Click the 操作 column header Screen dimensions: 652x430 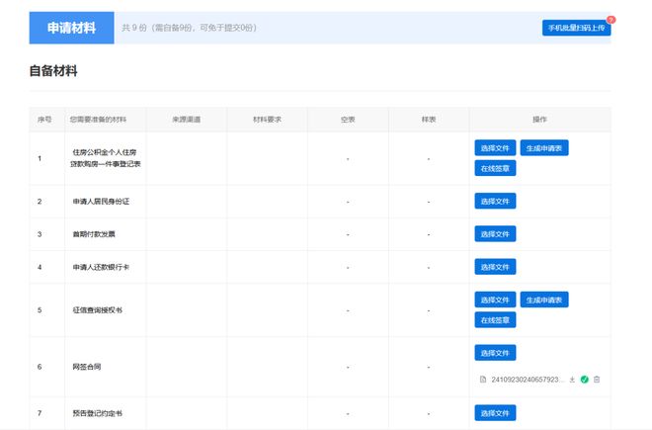point(539,119)
